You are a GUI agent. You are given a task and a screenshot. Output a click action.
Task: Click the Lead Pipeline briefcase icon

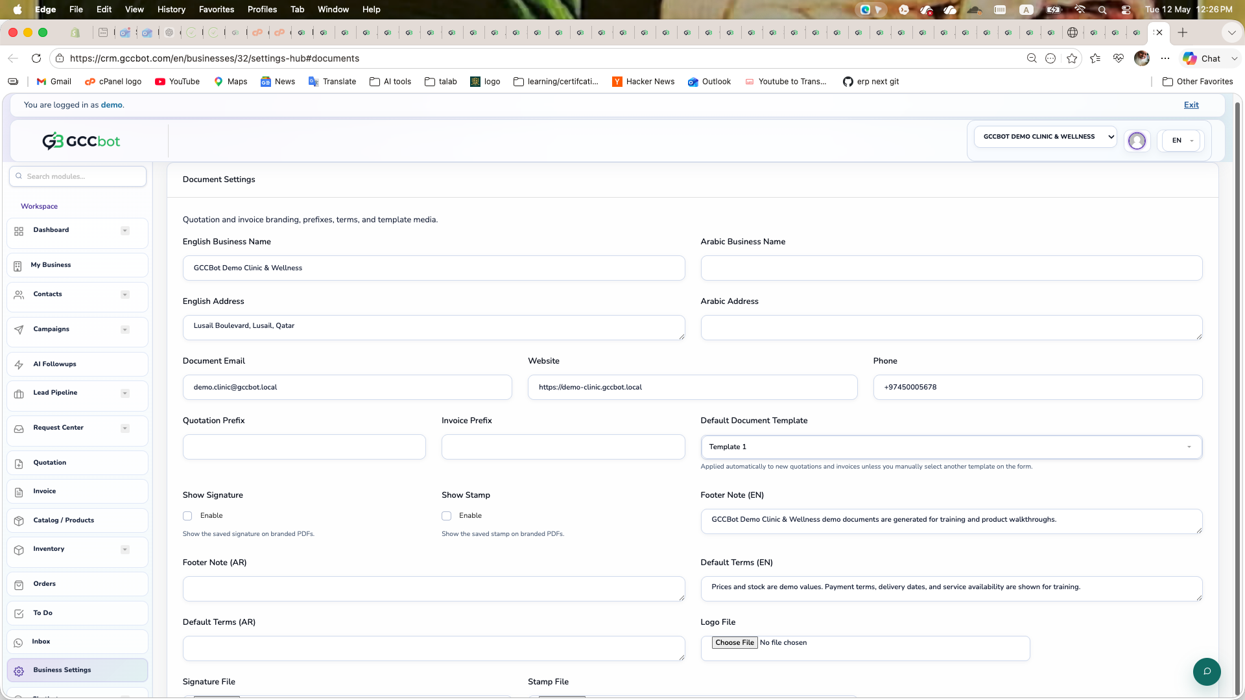[19, 393]
